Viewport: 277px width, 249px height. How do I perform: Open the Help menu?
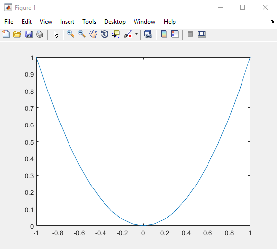point(170,22)
